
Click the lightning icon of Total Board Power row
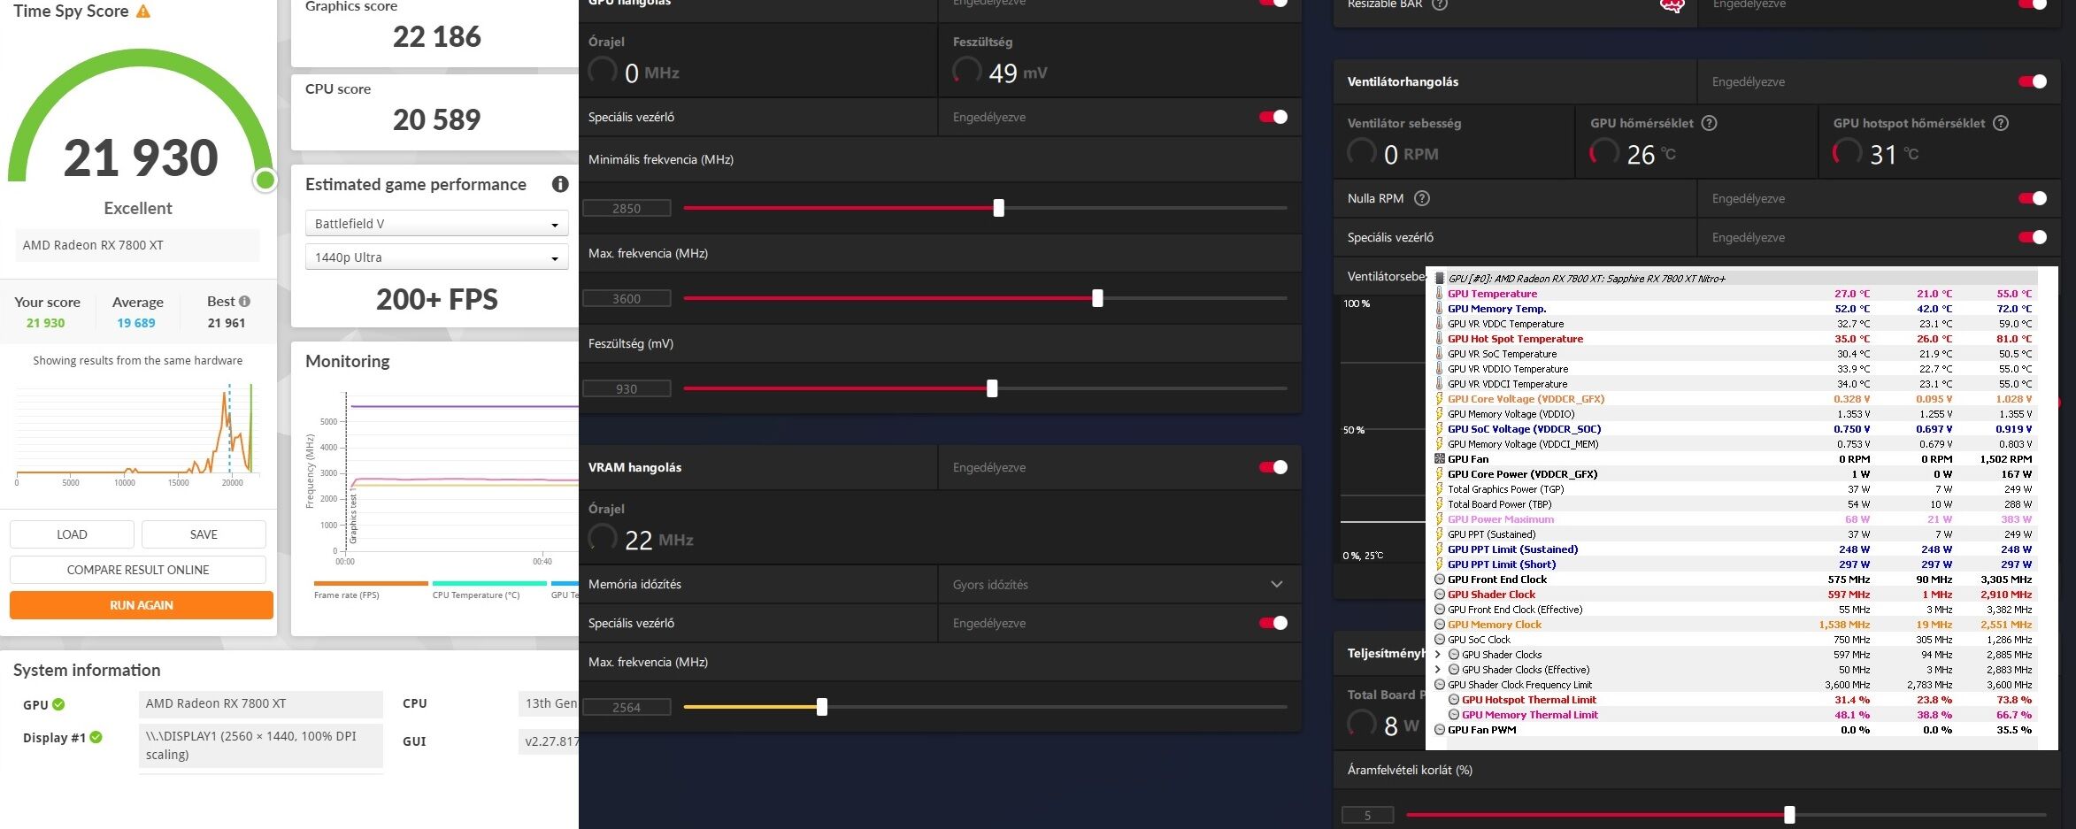1440,503
